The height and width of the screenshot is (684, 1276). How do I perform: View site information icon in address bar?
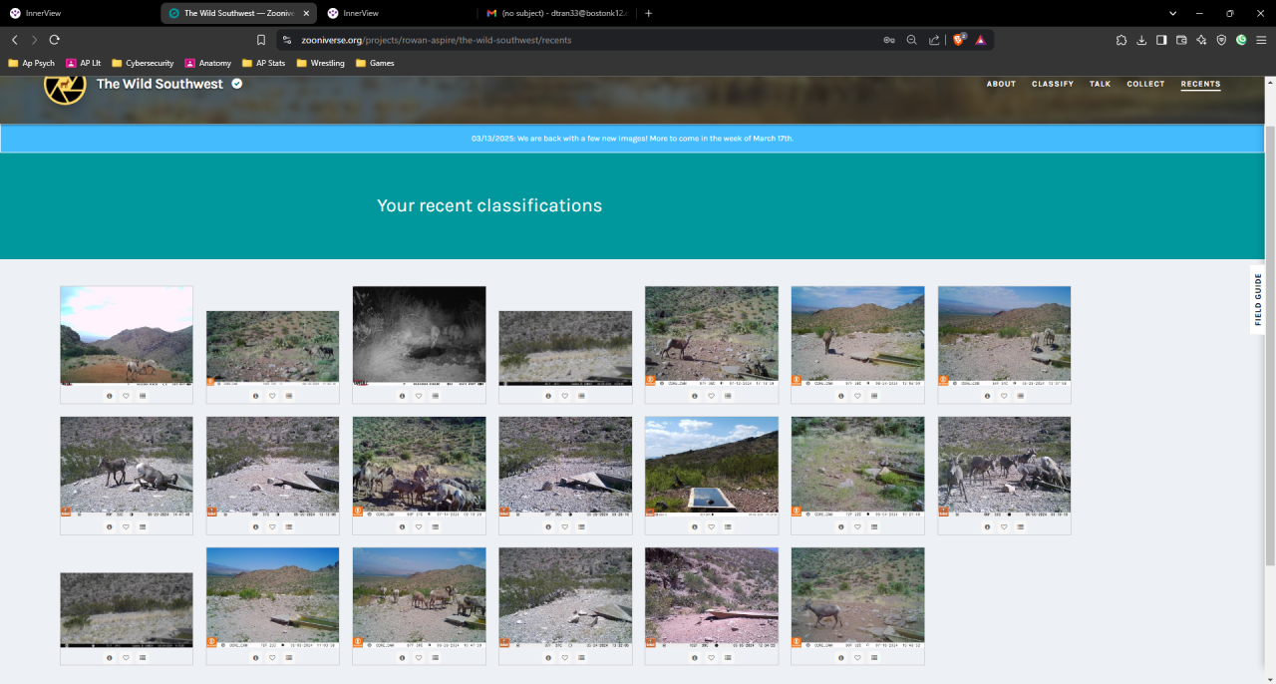click(x=287, y=40)
